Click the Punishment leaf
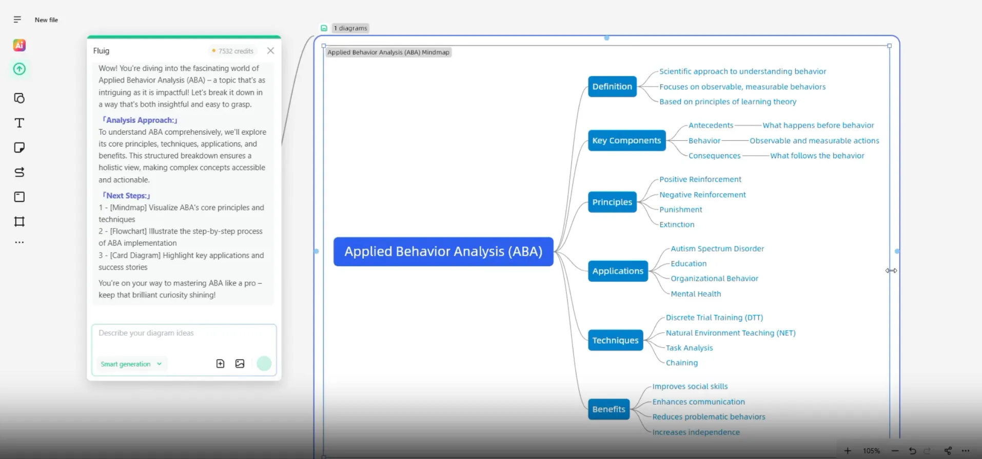Image resolution: width=982 pixels, height=459 pixels. point(681,210)
